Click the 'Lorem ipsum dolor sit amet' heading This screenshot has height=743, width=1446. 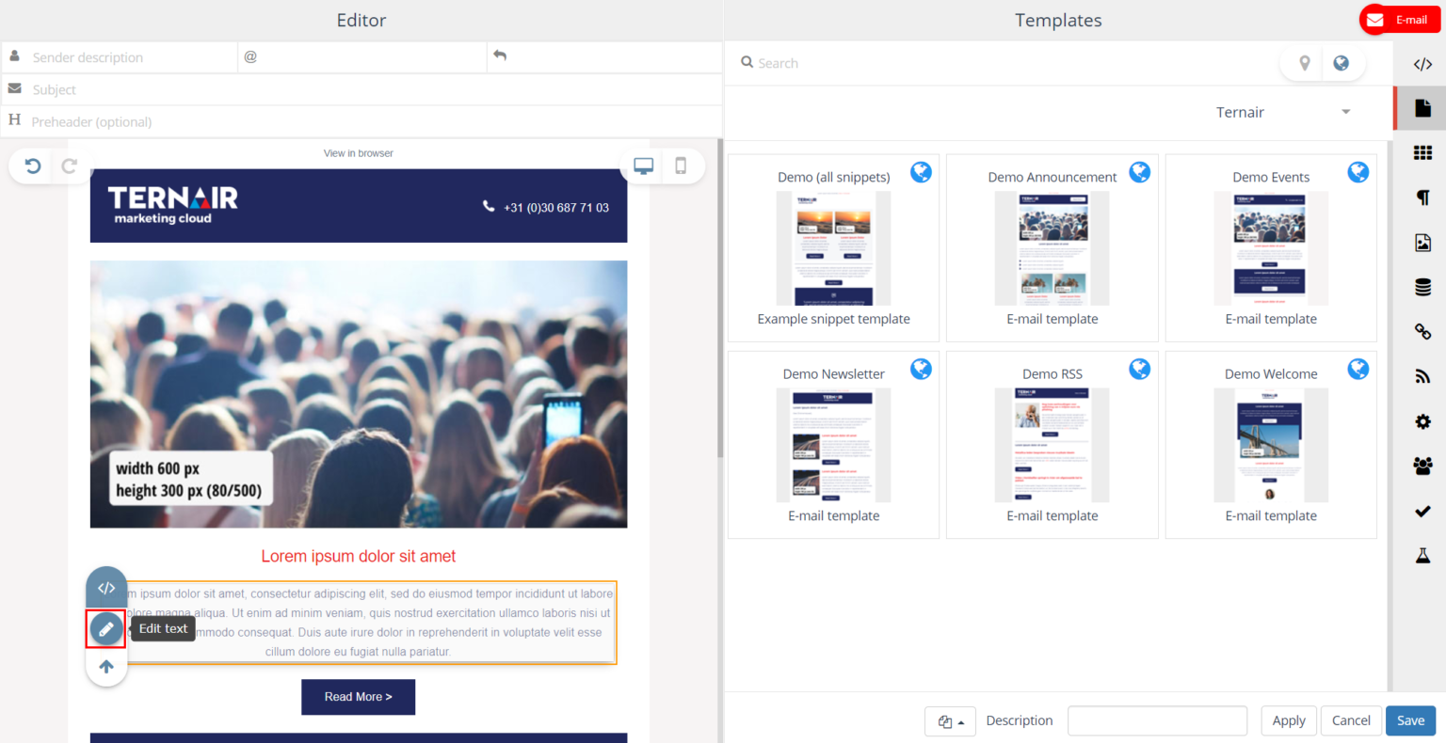click(x=358, y=557)
